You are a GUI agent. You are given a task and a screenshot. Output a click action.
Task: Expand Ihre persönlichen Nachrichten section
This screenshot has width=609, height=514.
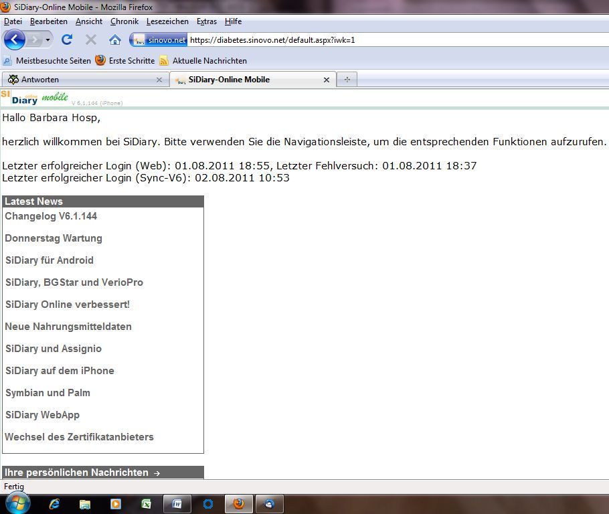point(103,473)
